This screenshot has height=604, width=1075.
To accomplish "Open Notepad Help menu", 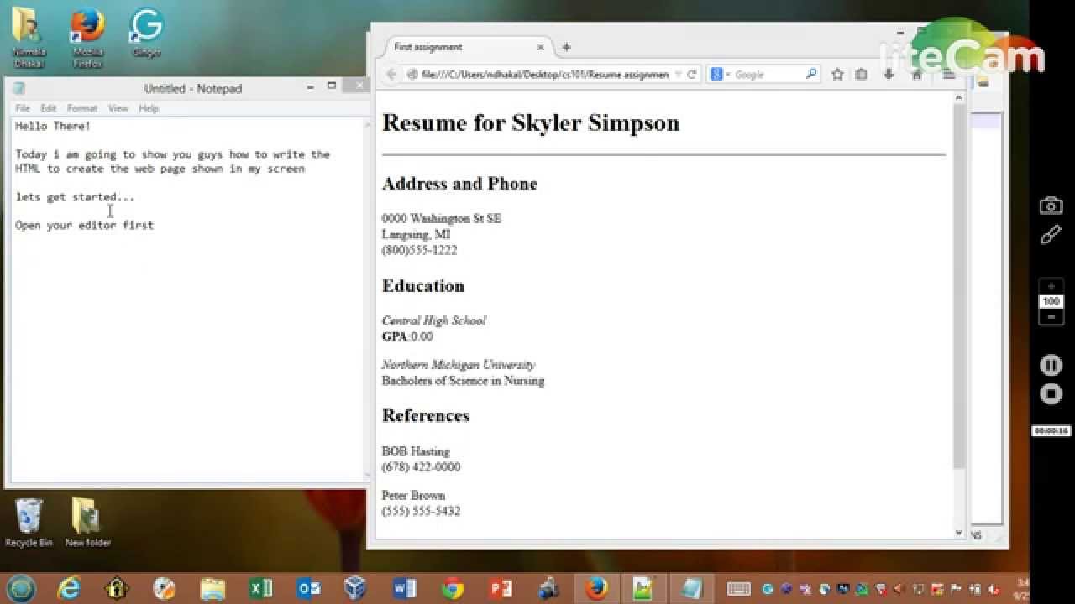I will (149, 108).
